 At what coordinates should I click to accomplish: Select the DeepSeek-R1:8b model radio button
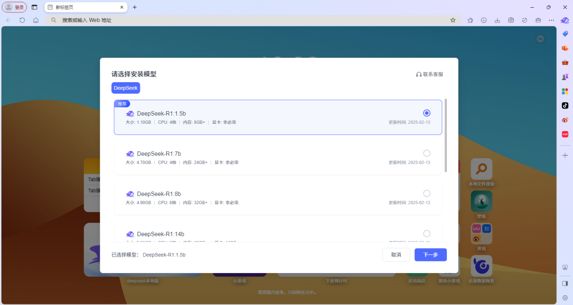pos(426,193)
